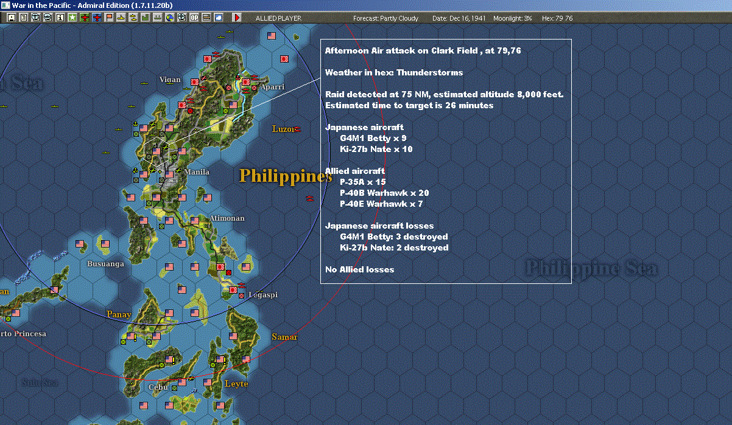This screenshot has width=732, height=425.
Task: Open the green factory industry icon
Action: coord(146,18)
